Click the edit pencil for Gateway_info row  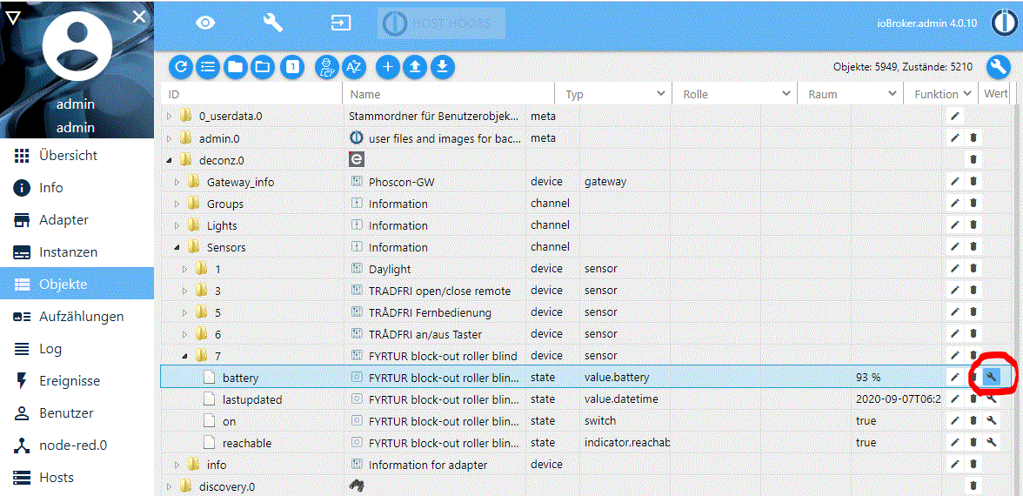(x=954, y=181)
